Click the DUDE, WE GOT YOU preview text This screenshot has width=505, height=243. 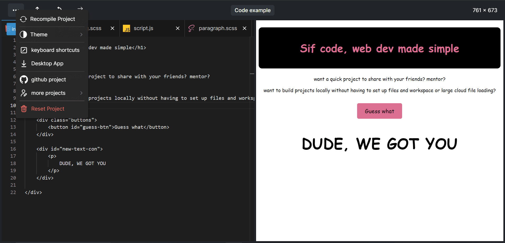[x=379, y=144]
